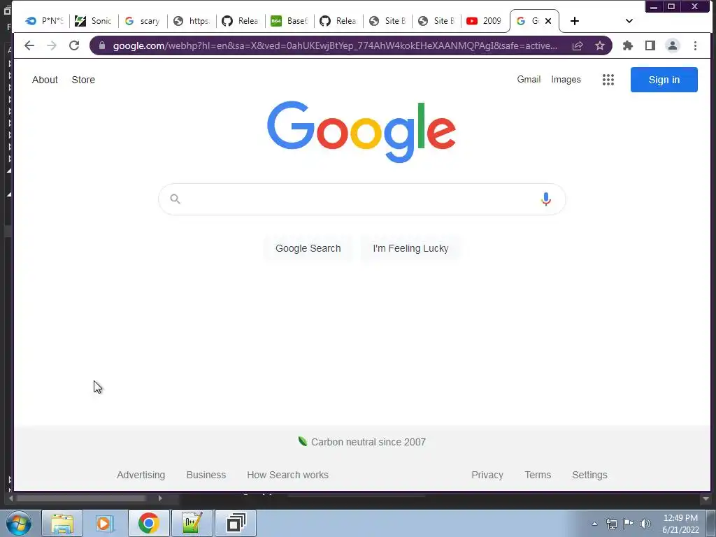Click the I'm Feeling Lucky button
This screenshot has height=537, width=716.
tap(410, 248)
